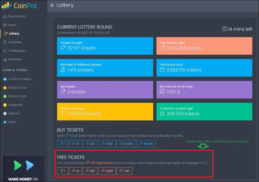Click the Multiplier trophy icon
259x182 pixels.
click(5, 42)
